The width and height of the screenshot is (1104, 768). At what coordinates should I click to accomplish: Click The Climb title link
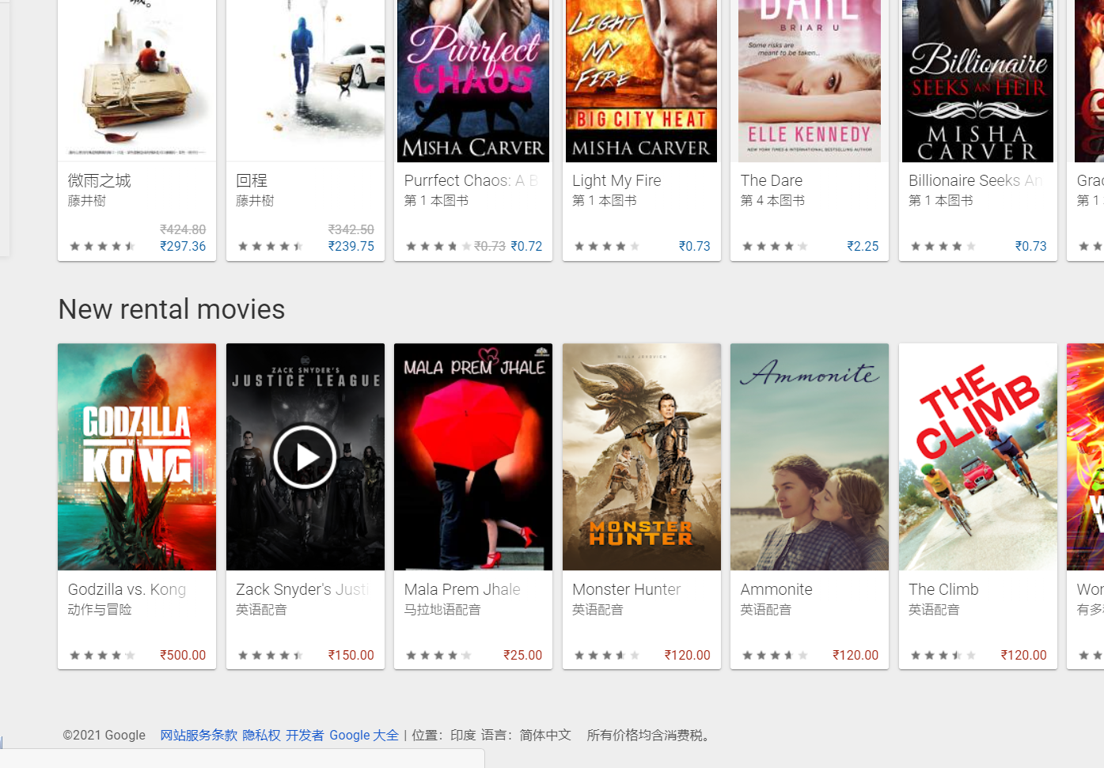(x=943, y=589)
